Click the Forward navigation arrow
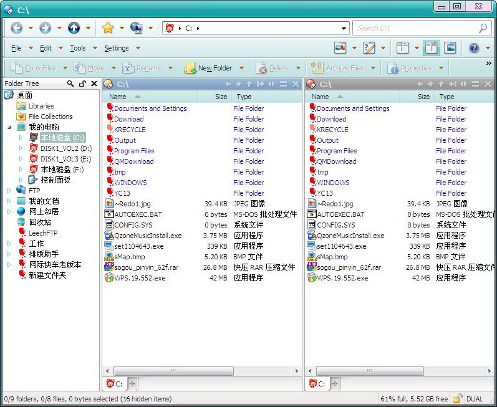Screen dimensions: 497x407 click(45, 28)
